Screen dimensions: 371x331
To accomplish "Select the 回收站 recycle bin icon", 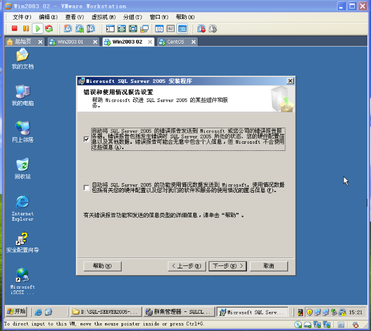I will click(23, 168).
